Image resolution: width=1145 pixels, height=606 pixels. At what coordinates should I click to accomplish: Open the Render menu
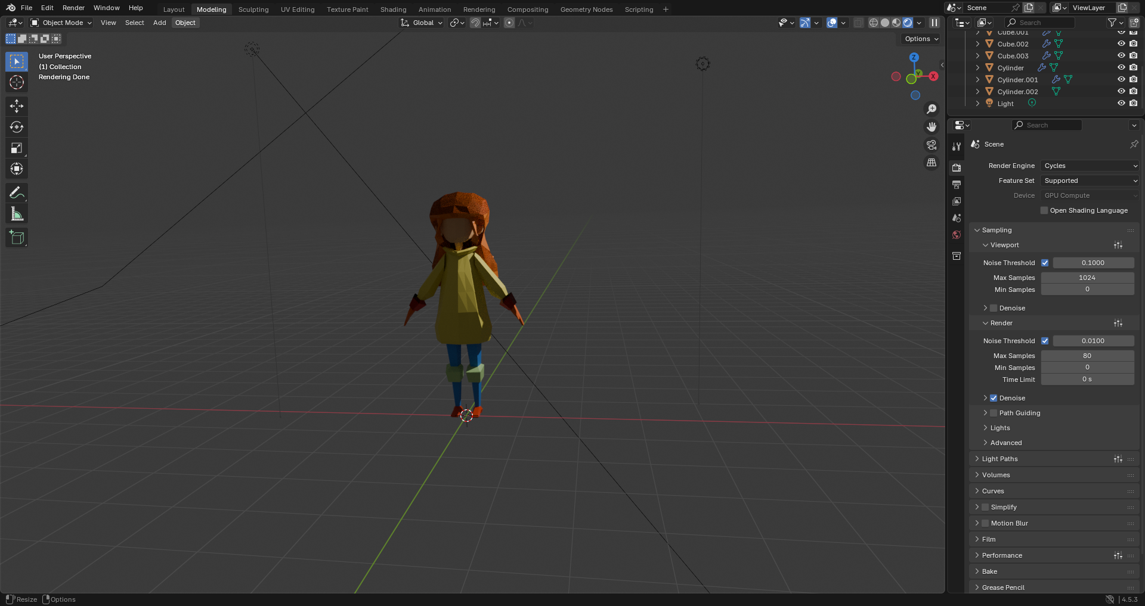tap(73, 8)
